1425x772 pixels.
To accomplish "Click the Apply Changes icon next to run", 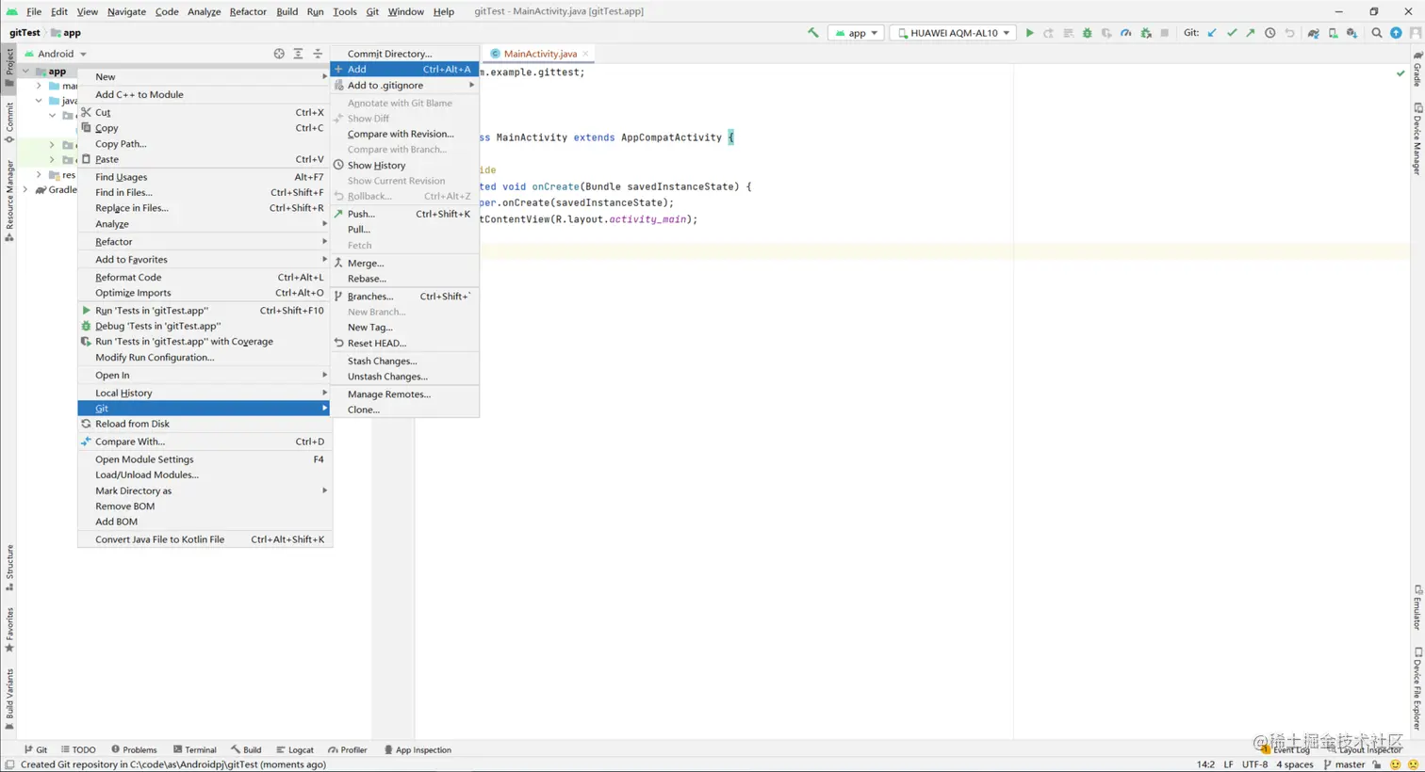I will point(1048,33).
